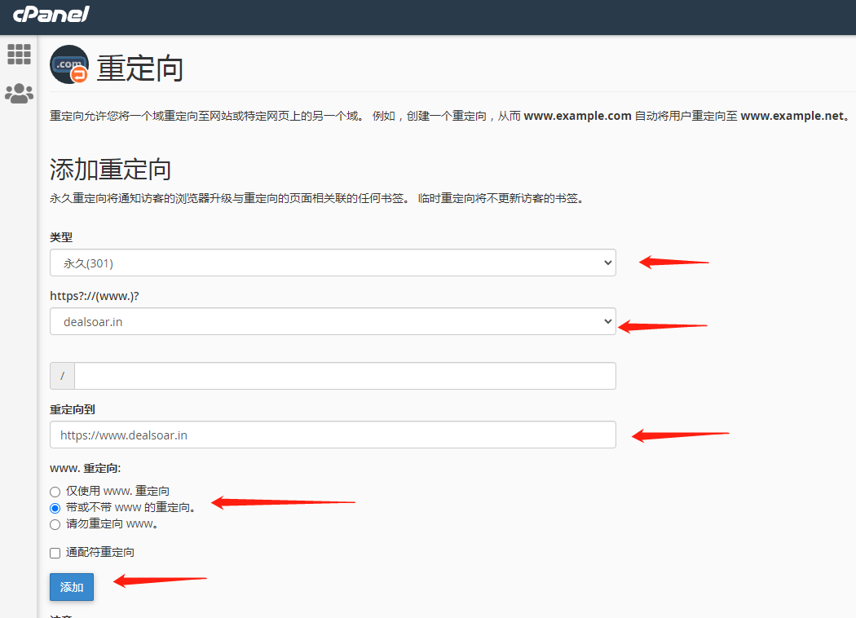Click the https?://(www.)? field label

95,296
